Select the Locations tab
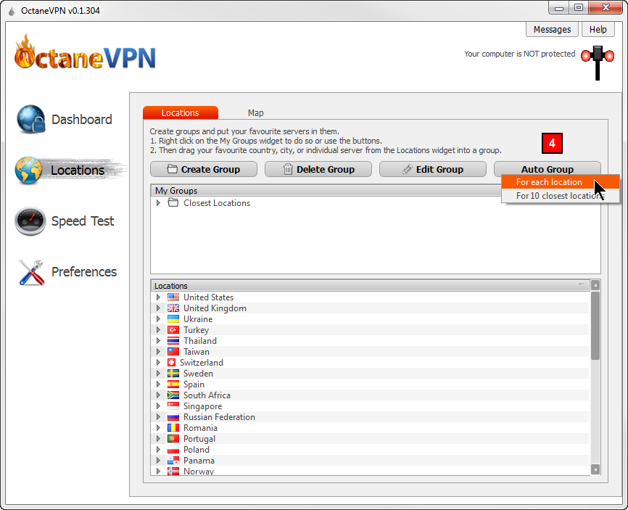The image size is (628, 510). [x=181, y=112]
